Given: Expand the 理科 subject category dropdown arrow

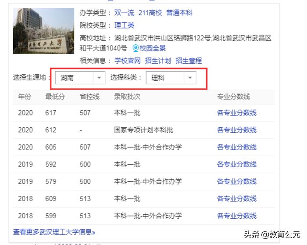Looking at the screenshot, I should click(x=190, y=78).
